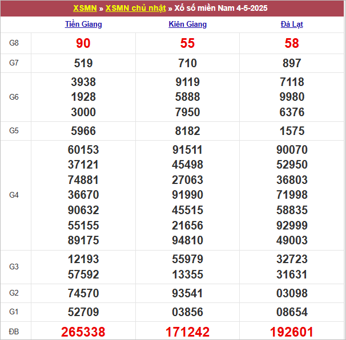This screenshot has height=340, width=346.
Task: Select the G8 row label
Action: pos(15,43)
